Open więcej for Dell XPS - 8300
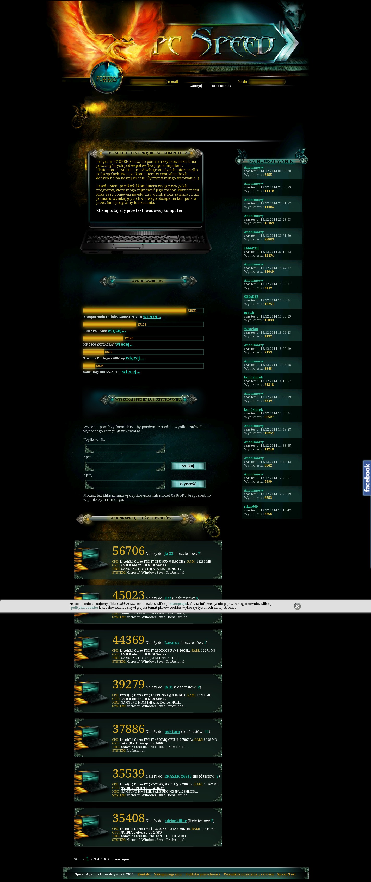 (x=116, y=330)
